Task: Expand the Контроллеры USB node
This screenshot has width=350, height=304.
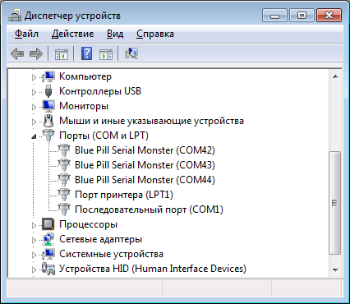Action: [x=34, y=92]
